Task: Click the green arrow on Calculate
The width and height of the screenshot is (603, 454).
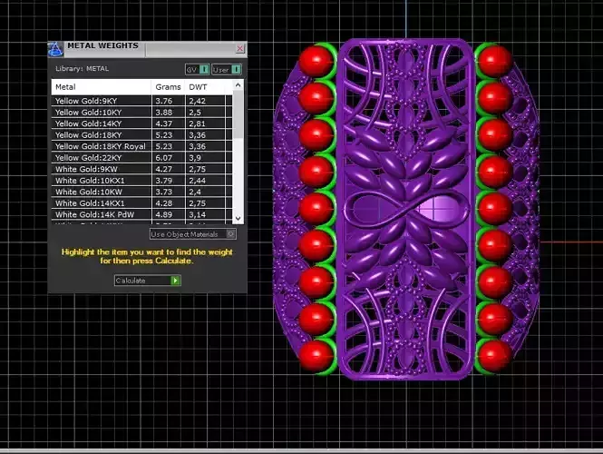Action: (x=175, y=281)
